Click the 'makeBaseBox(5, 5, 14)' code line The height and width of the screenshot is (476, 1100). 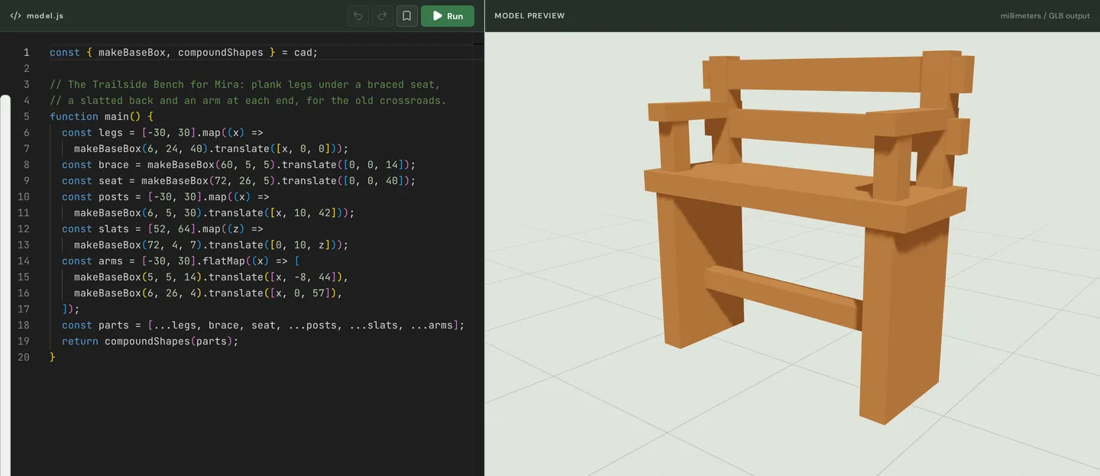[212, 277]
